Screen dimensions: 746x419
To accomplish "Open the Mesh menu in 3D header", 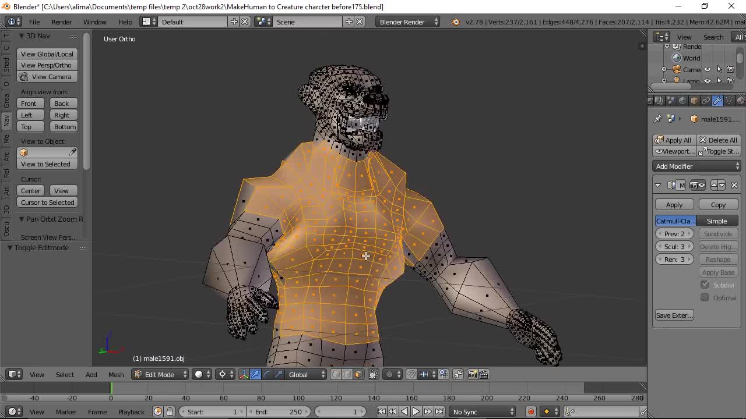I will (116, 374).
